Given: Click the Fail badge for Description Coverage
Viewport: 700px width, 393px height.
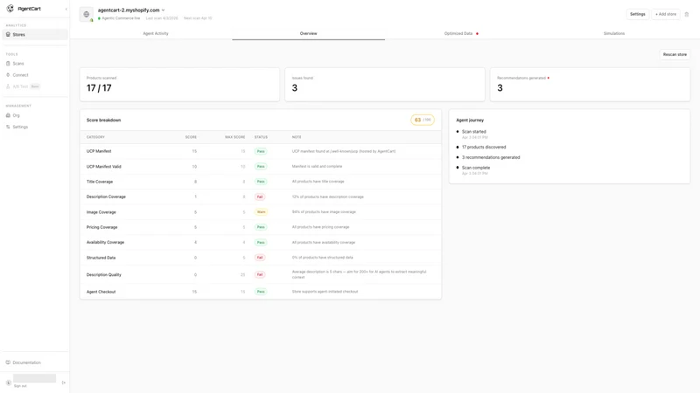Looking at the screenshot, I should click(x=260, y=197).
